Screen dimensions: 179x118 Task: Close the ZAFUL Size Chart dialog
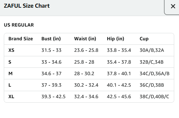pos(173,6)
